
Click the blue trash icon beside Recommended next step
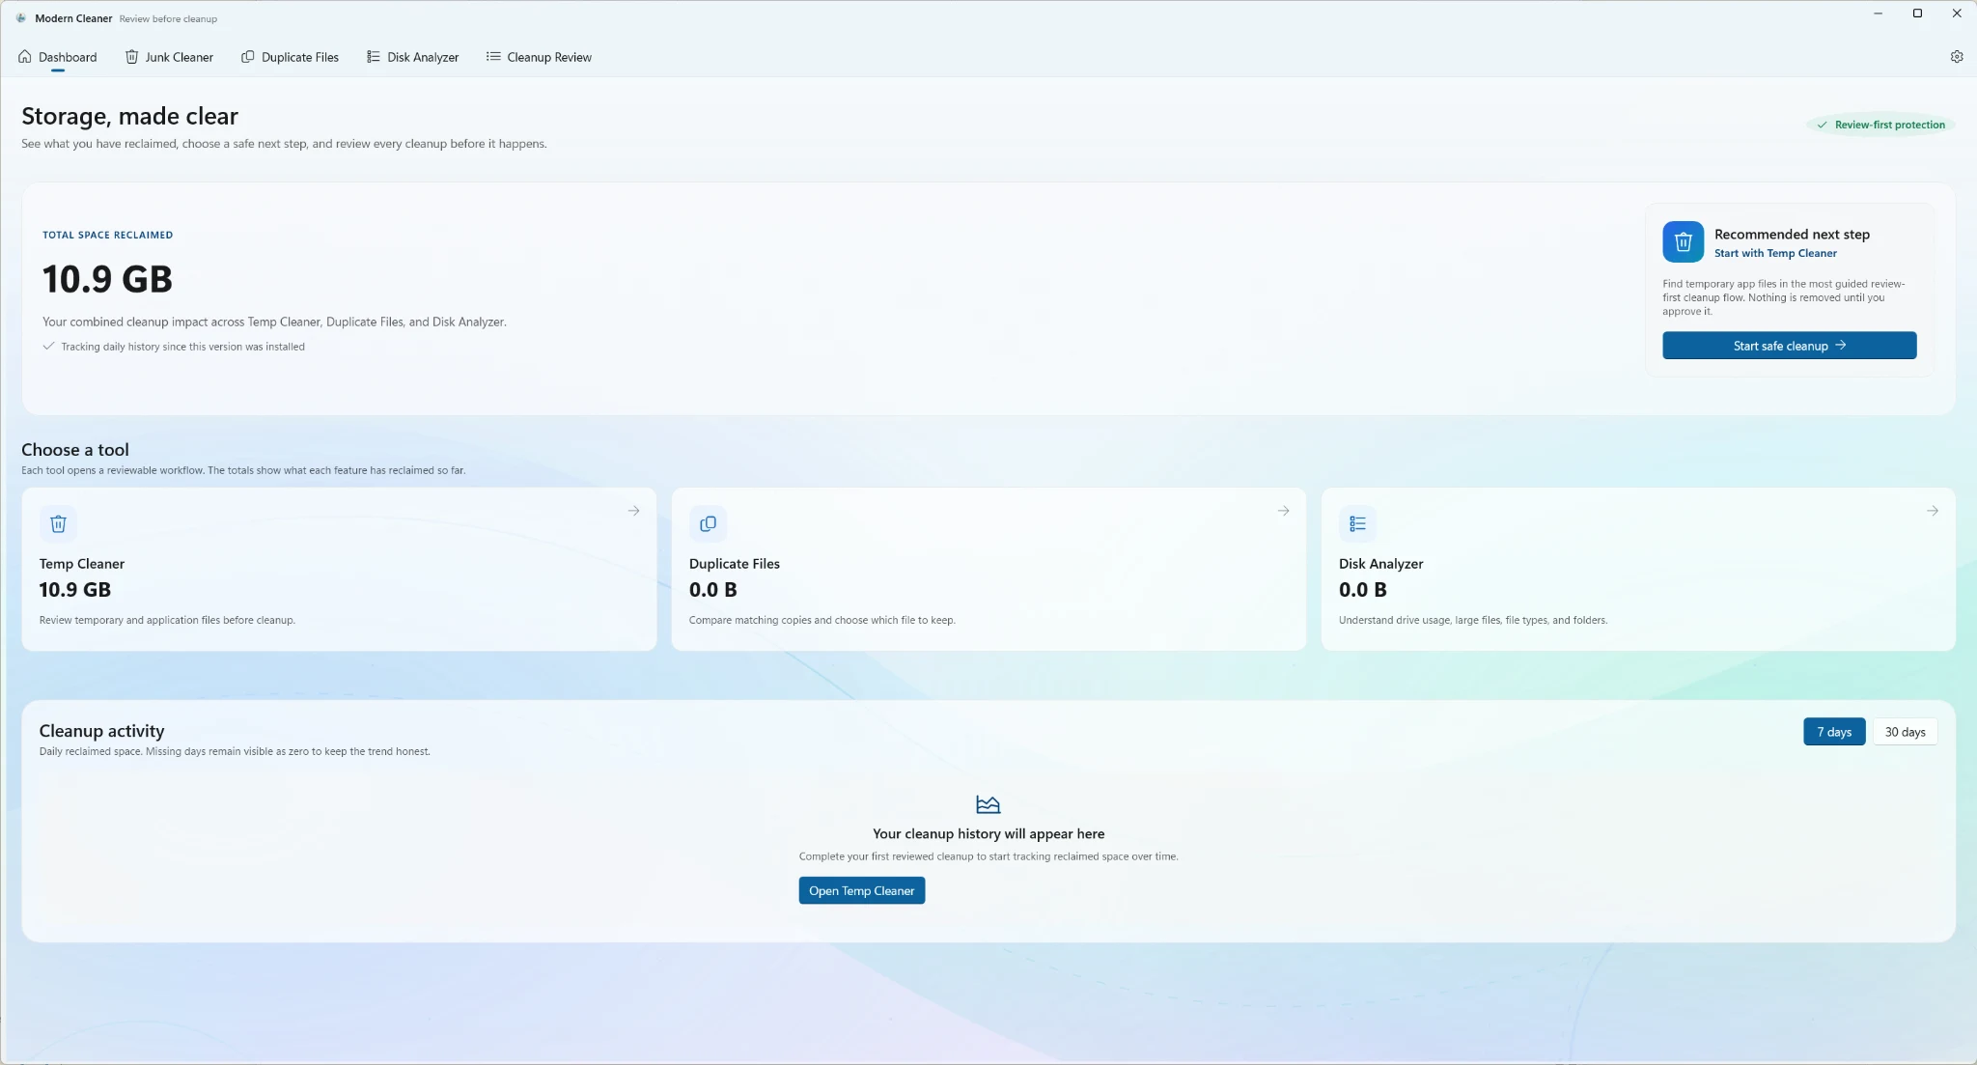coord(1683,241)
